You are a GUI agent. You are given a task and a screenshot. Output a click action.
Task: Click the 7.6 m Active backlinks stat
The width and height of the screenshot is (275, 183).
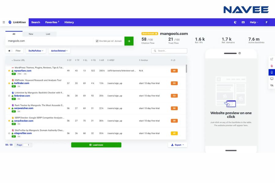pyautogui.click(x=256, y=40)
